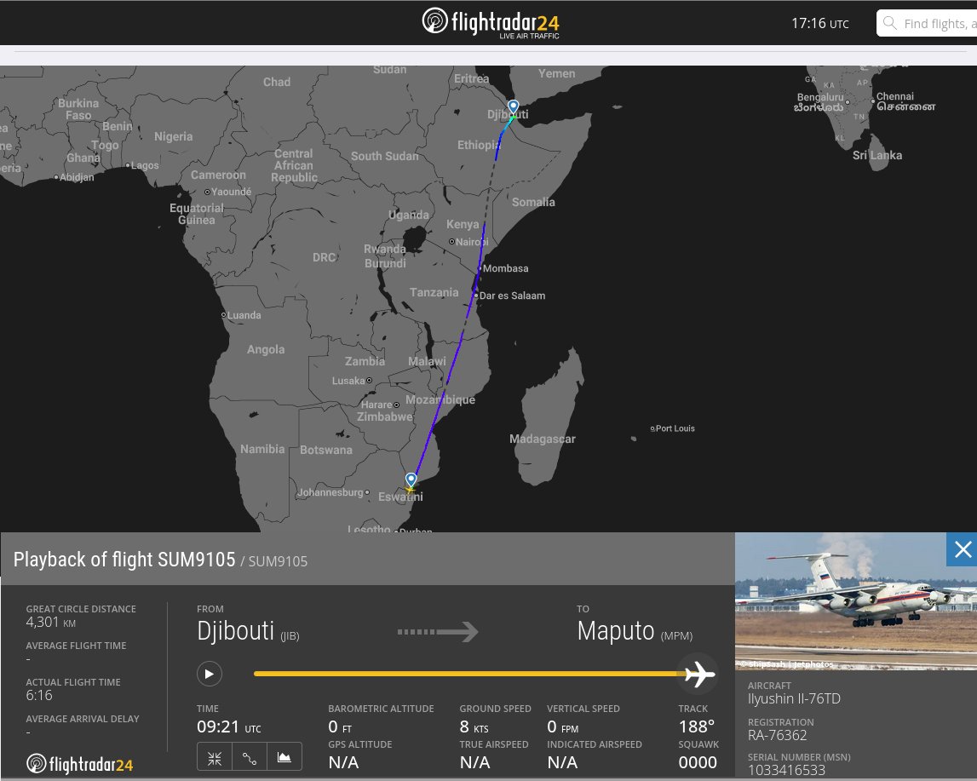Image resolution: width=977 pixels, height=781 pixels.
Task: Click the Sri Lanka label on map
Action: click(877, 155)
